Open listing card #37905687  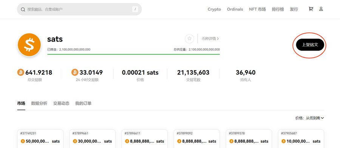[x=301, y=139]
